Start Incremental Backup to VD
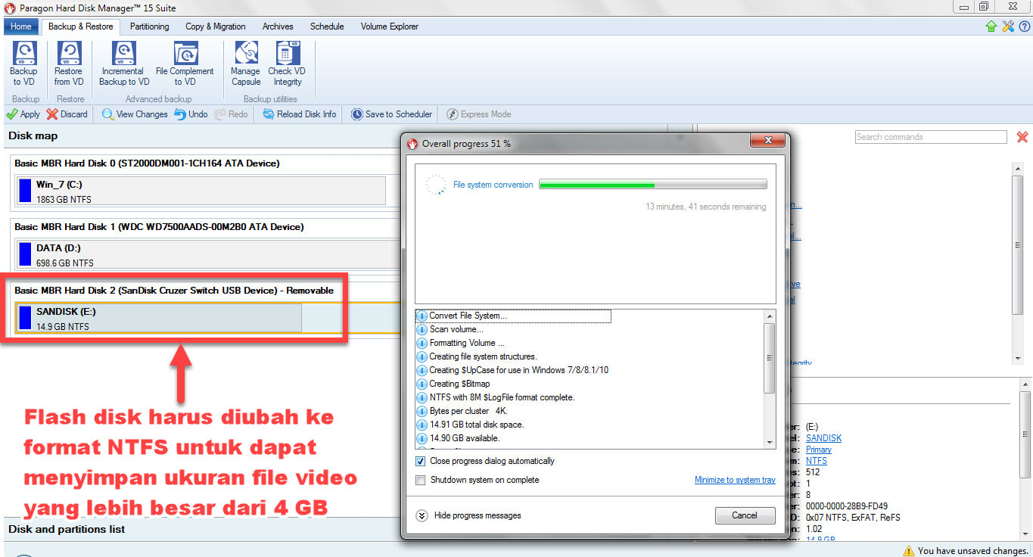 coord(124,64)
